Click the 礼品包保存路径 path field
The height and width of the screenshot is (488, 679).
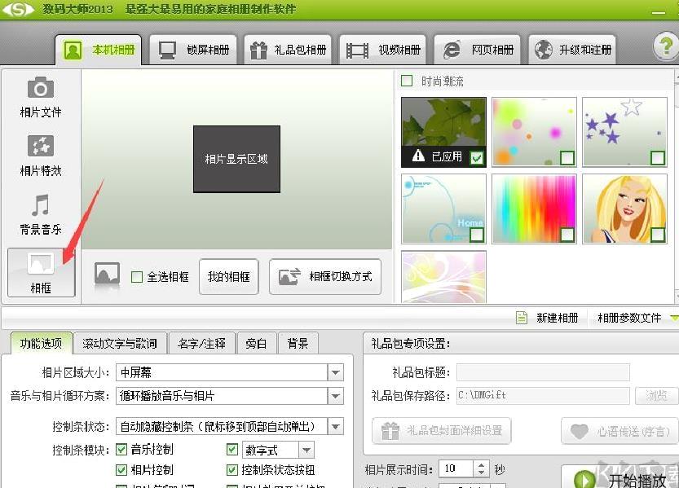point(543,395)
